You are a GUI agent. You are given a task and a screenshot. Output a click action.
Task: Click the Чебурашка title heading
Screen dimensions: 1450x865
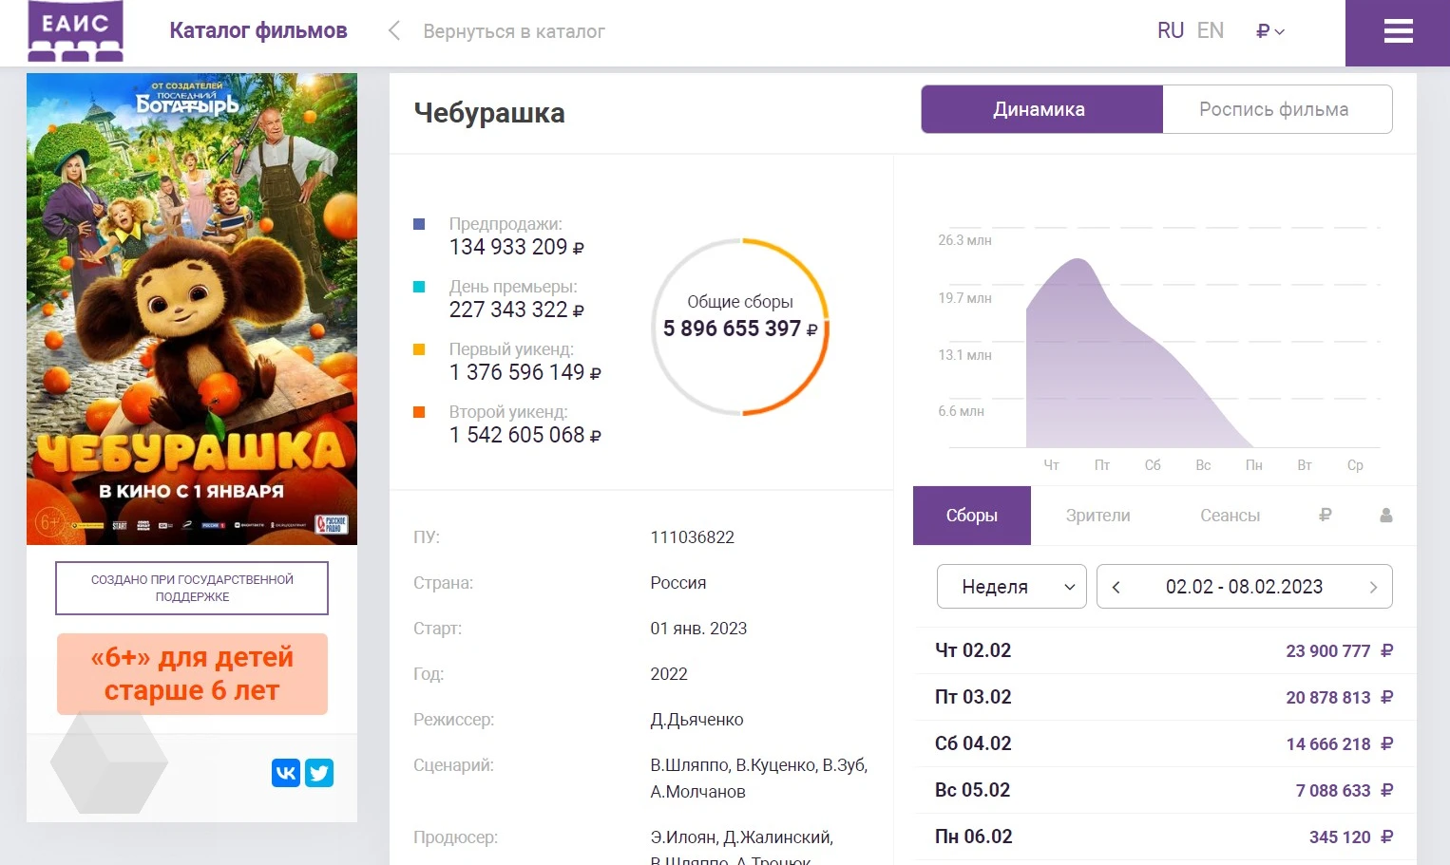(x=489, y=113)
